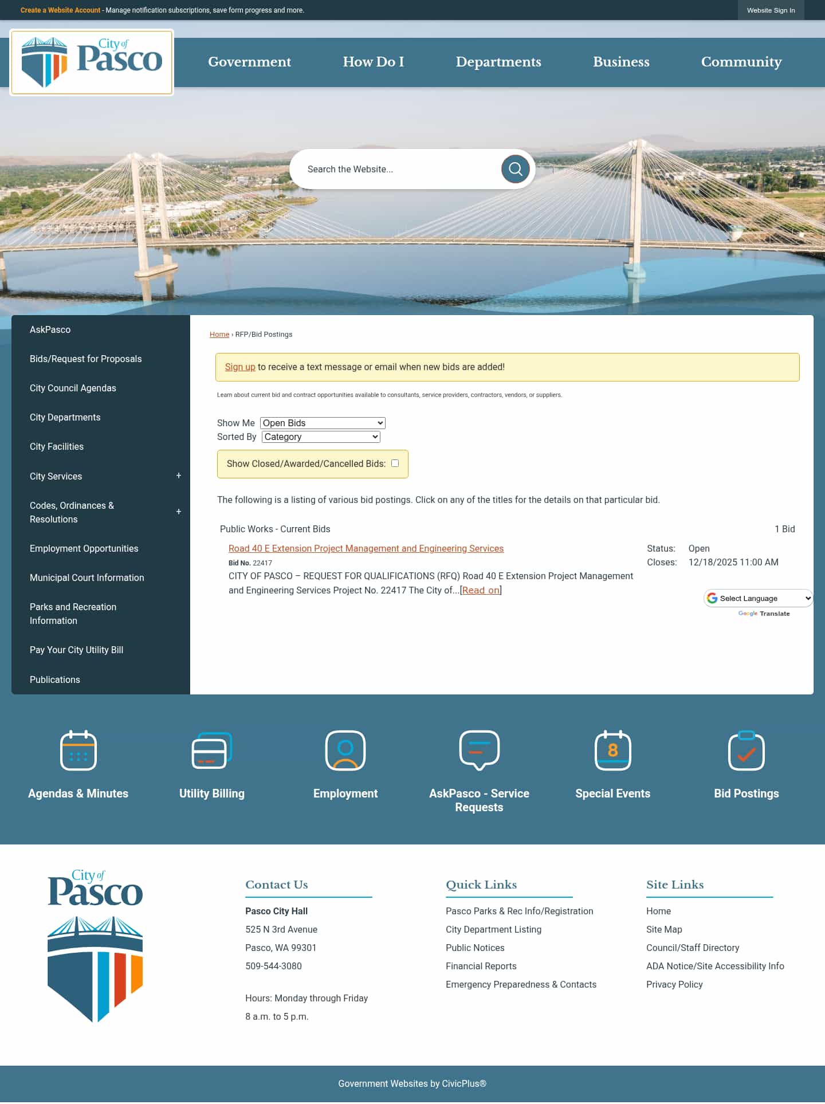Click the '1 Bid' count text
Image resolution: width=825 pixels, height=1104 pixels.
(785, 529)
